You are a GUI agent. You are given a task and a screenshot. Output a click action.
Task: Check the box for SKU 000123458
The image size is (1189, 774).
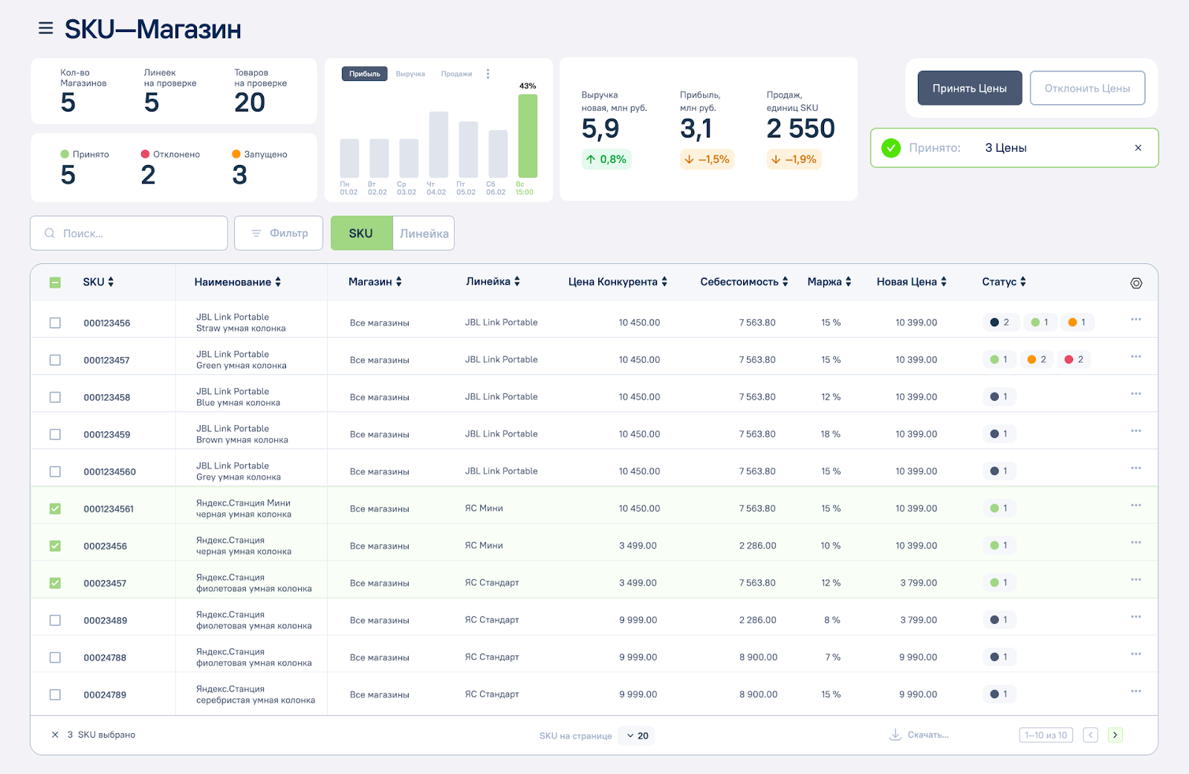[x=55, y=397]
